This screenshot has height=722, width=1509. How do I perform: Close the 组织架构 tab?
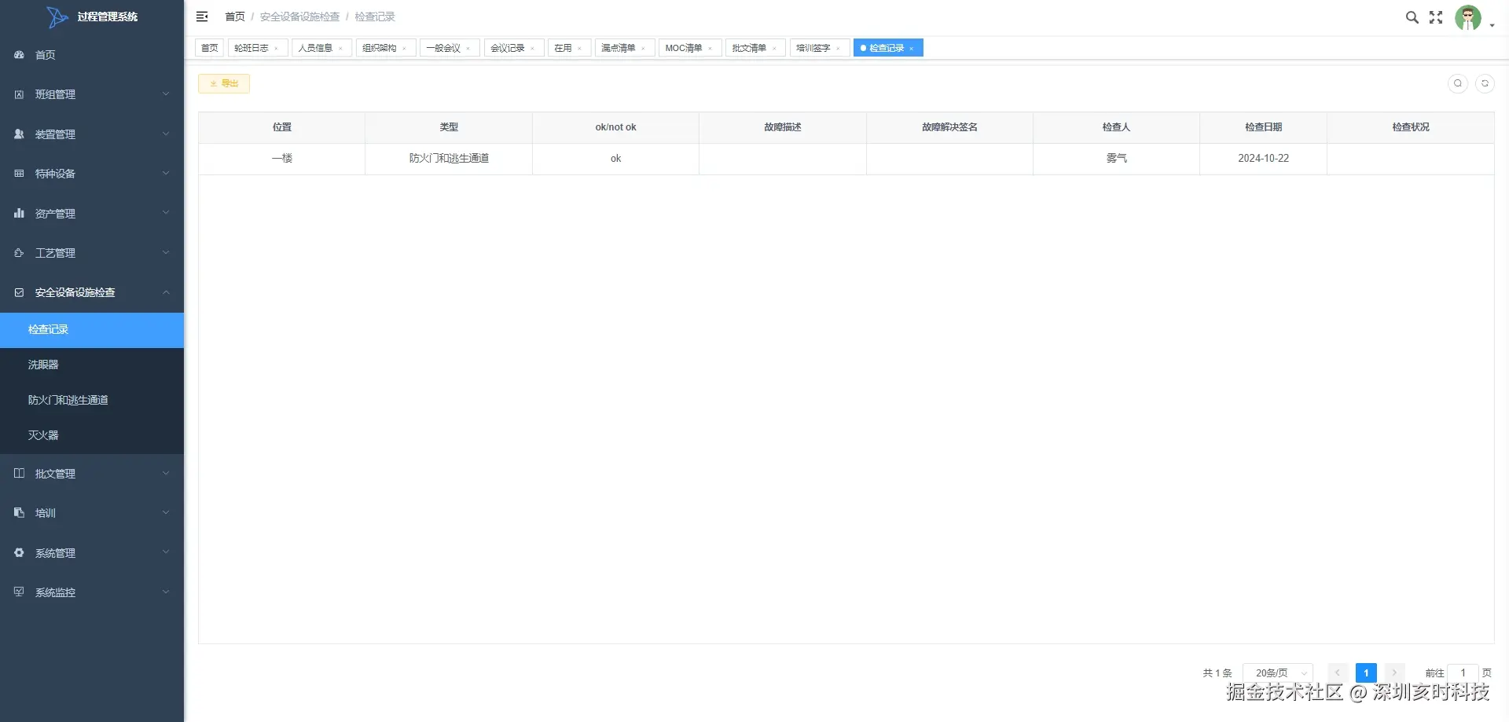coord(405,49)
